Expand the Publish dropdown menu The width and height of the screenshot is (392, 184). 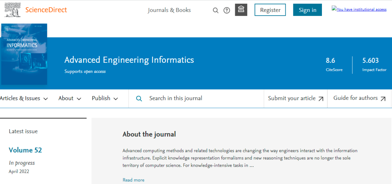(x=105, y=98)
